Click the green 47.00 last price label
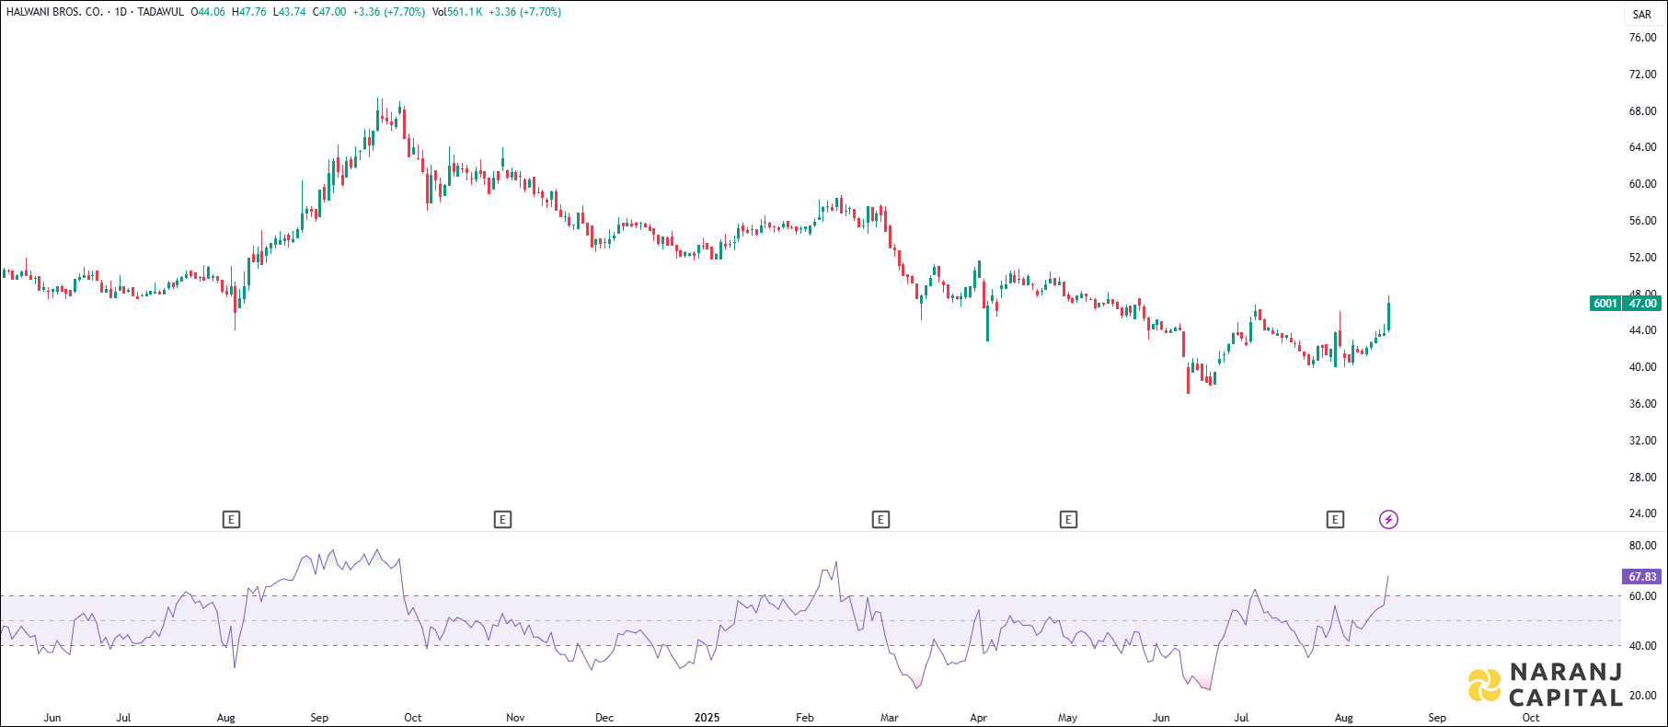Screen dimensions: 1668x727 tap(1642, 304)
